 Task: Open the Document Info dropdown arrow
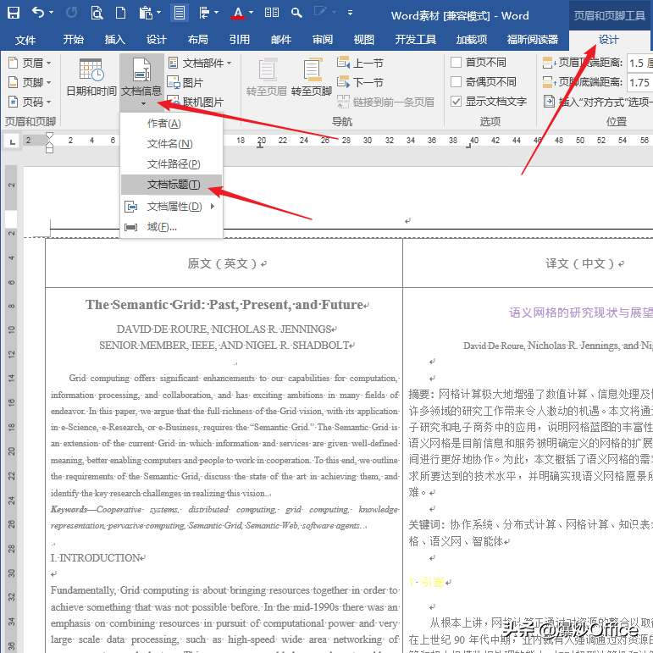pyautogui.click(x=143, y=103)
